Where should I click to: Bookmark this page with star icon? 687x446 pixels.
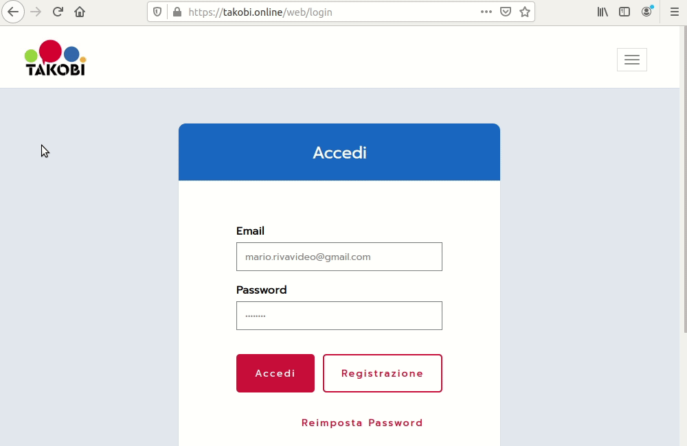(x=525, y=12)
